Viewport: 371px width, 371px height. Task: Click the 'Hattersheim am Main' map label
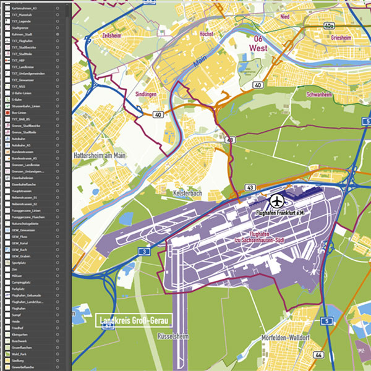coord(100,156)
